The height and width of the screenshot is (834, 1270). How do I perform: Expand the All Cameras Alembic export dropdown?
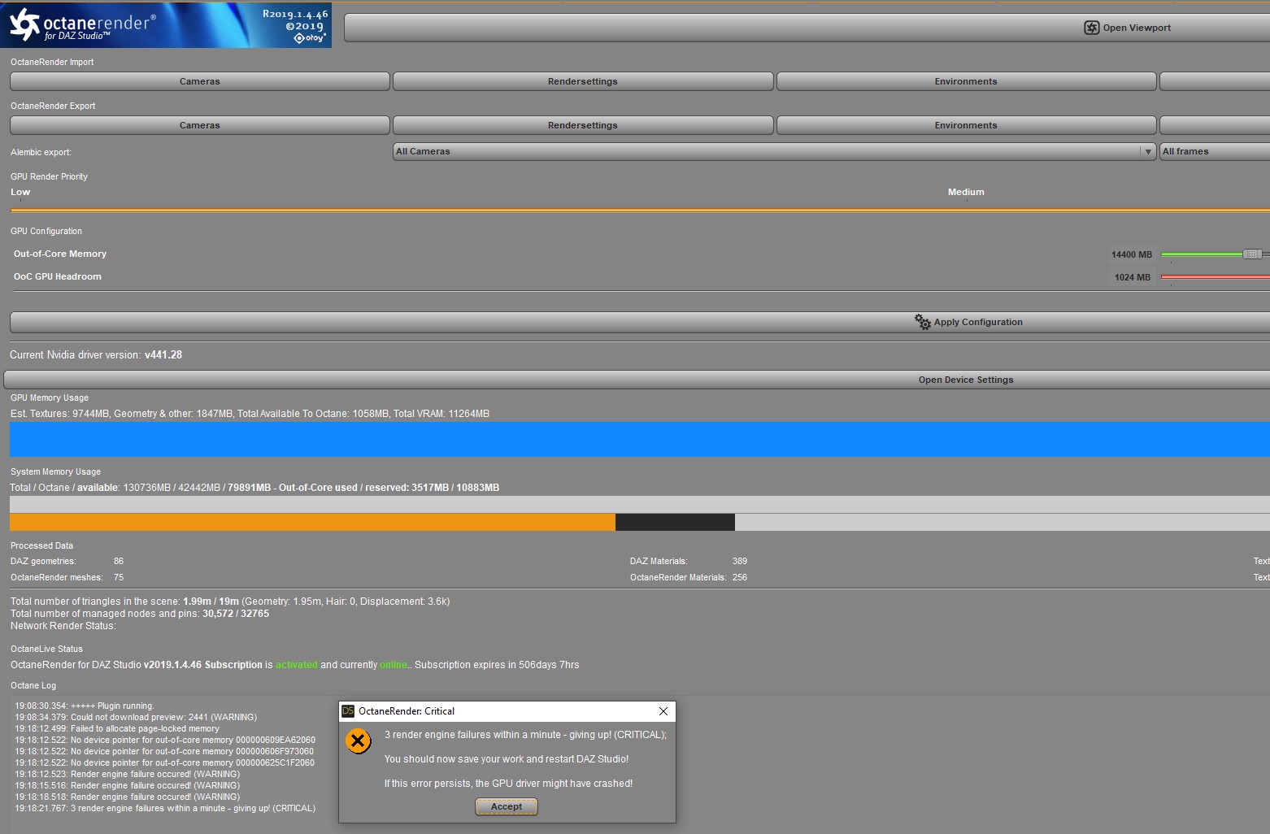[x=775, y=151]
